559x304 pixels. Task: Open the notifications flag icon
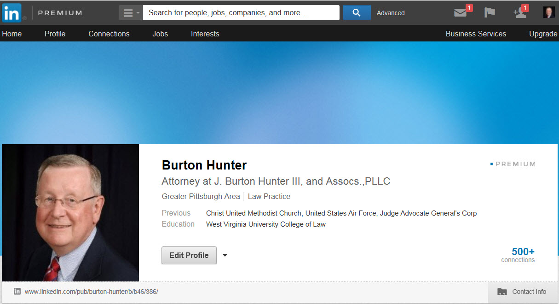coord(490,13)
